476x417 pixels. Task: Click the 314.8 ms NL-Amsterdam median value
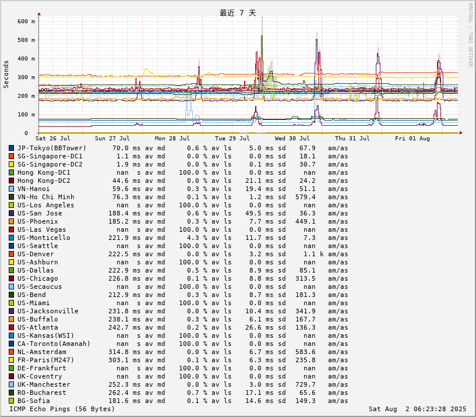pyautogui.click(x=125, y=352)
